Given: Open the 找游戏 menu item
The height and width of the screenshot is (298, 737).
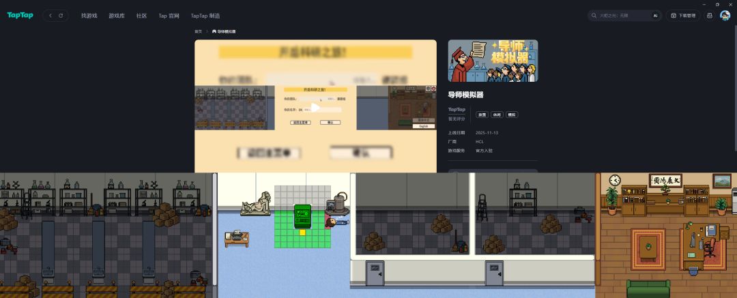Looking at the screenshot, I should [x=89, y=16].
